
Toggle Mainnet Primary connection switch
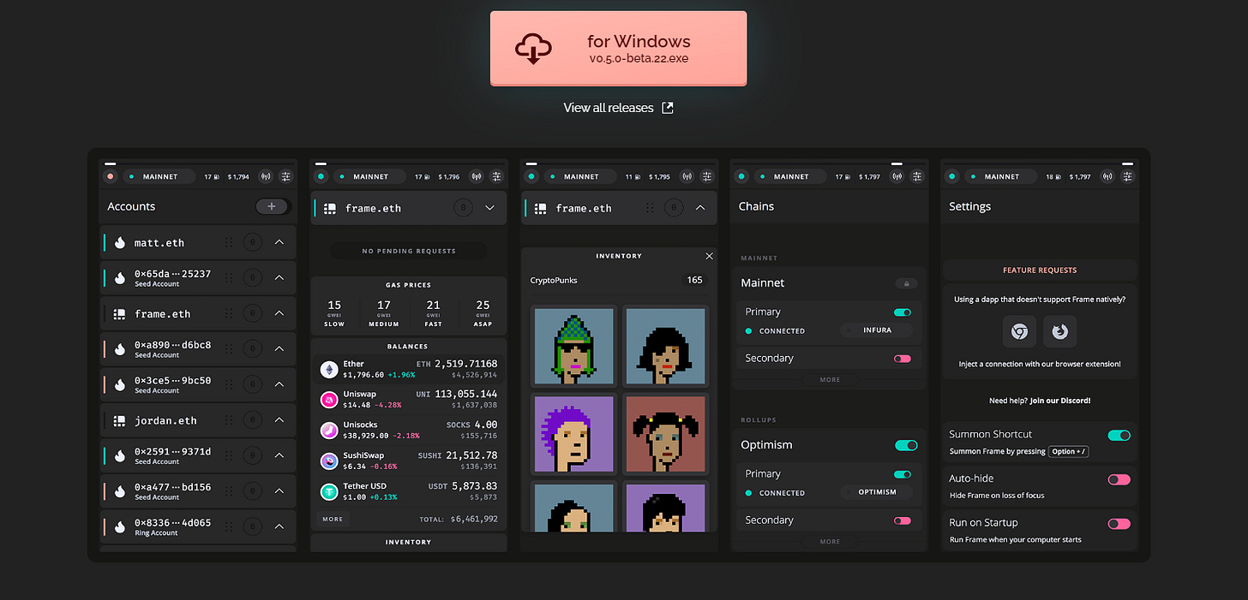tap(902, 312)
